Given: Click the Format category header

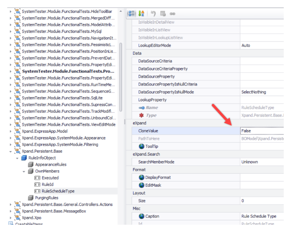Looking at the screenshot, I should click(x=139, y=170).
